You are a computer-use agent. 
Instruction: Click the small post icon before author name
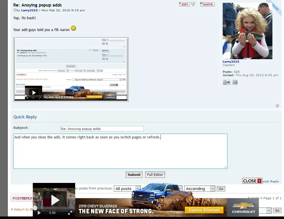(x=15, y=10)
